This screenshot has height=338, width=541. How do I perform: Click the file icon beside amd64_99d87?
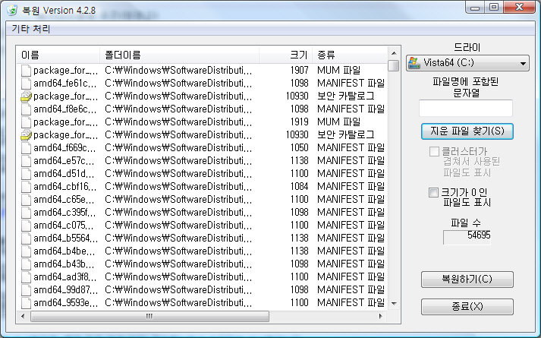click(x=27, y=290)
